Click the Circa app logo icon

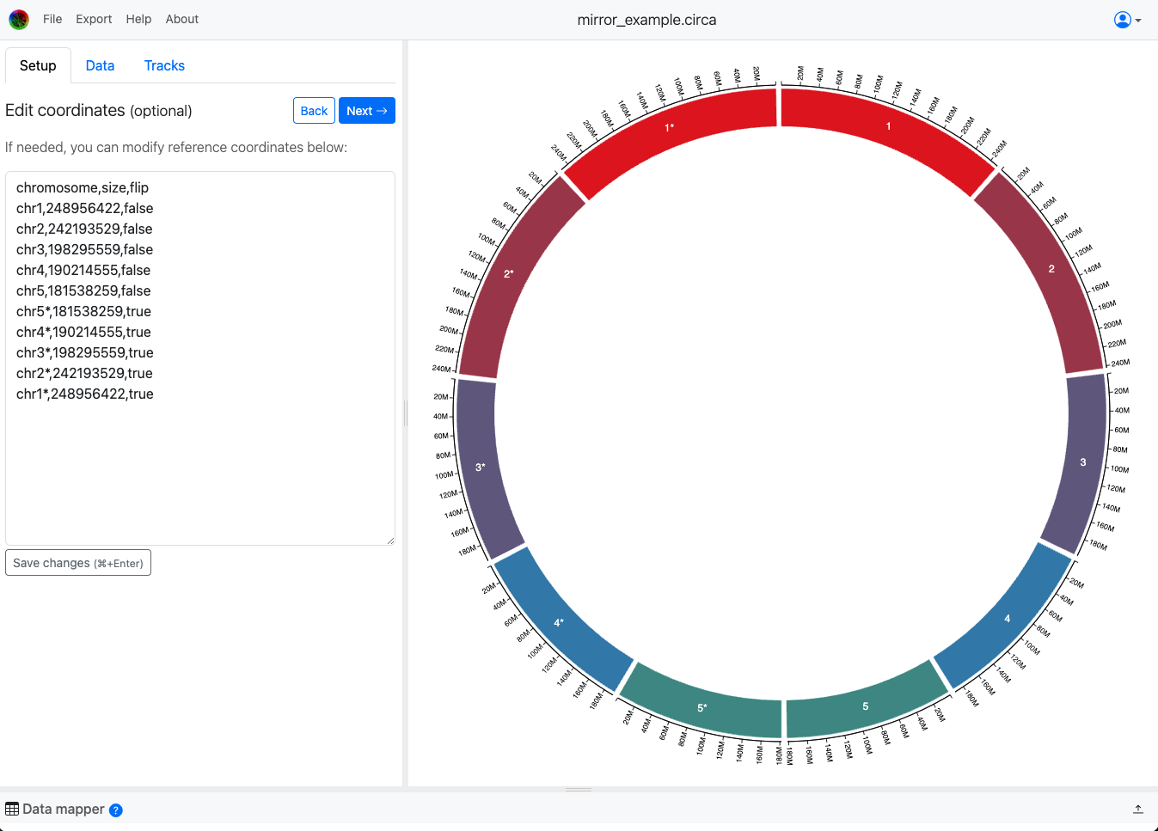19,19
